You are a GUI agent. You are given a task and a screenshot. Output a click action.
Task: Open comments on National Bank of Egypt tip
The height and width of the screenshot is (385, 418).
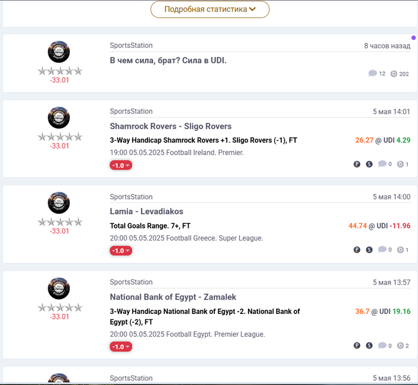pos(382,345)
